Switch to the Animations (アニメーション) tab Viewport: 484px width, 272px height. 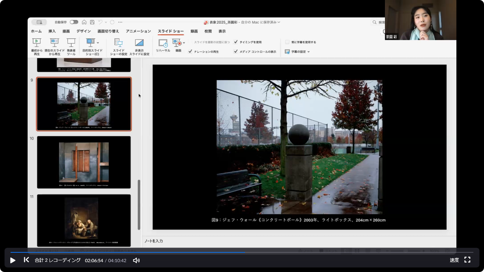coord(138,31)
